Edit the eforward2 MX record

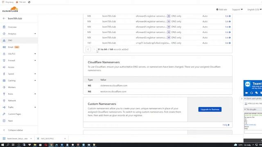(x=228, y=32)
